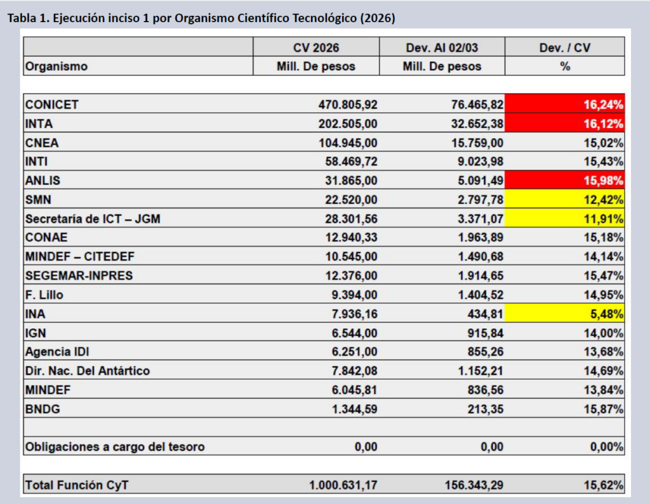Select the Dev. / CV column header
650x504 pixels.
[564, 48]
